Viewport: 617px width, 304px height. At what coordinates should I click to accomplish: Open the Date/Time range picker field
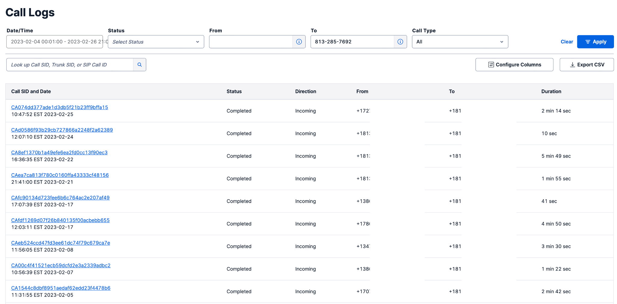[55, 42]
